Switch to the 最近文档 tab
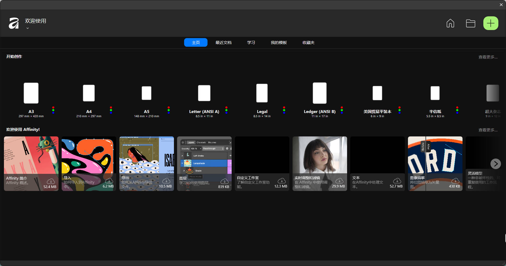506x266 pixels. pyautogui.click(x=223, y=42)
